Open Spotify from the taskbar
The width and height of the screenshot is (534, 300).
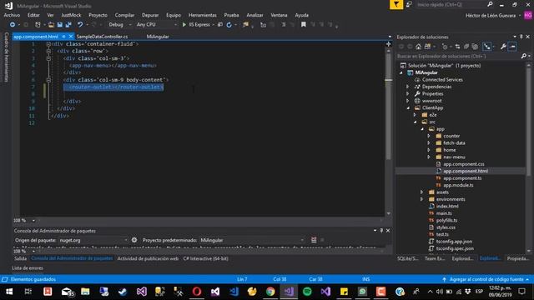(307, 292)
